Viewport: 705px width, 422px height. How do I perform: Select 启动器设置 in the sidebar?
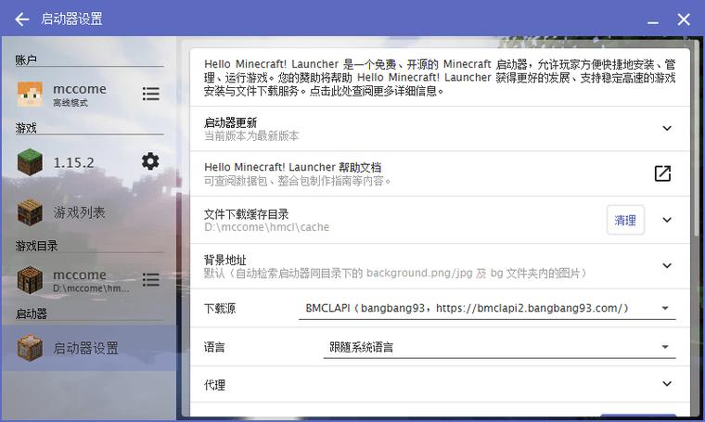[x=85, y=348]
